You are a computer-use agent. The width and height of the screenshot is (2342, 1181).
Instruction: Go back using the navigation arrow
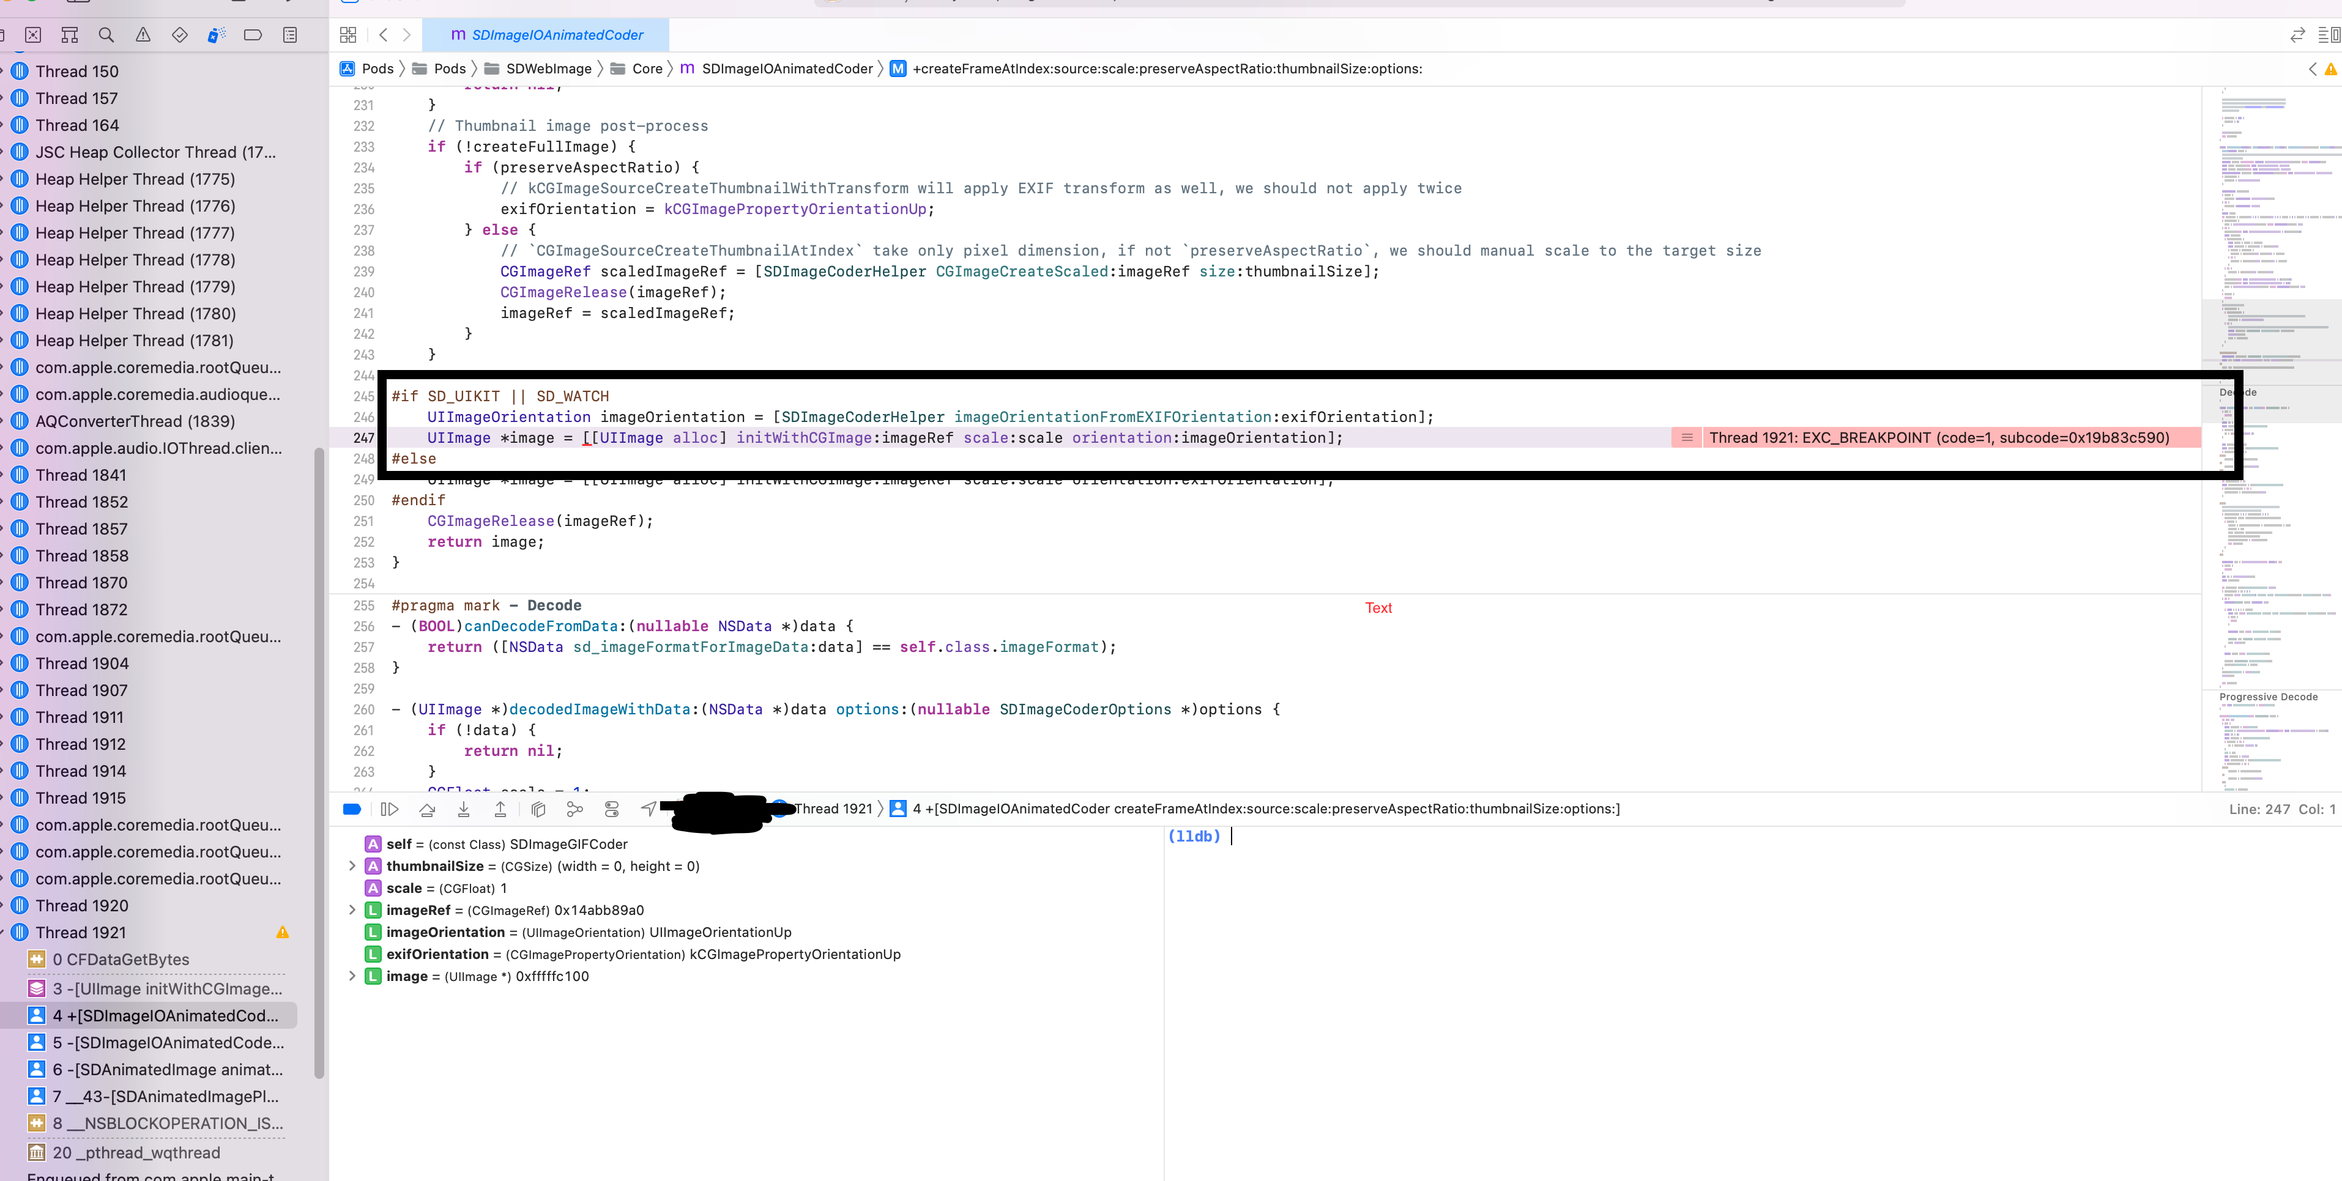coord(384,34)
